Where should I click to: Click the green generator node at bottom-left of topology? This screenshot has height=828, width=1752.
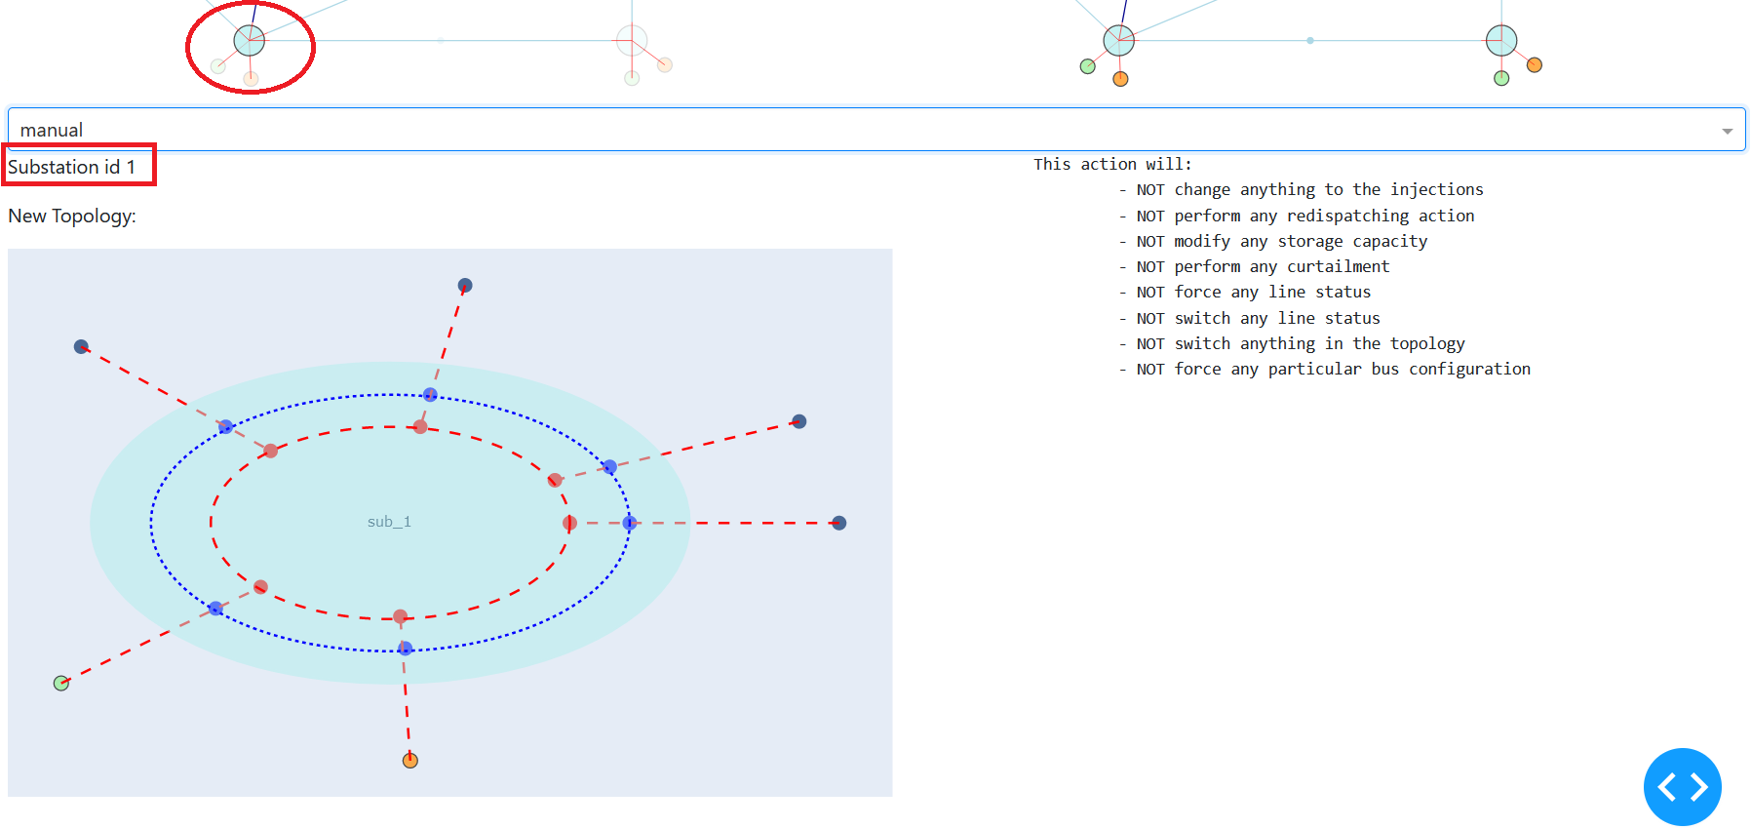[x=61, y=683]
